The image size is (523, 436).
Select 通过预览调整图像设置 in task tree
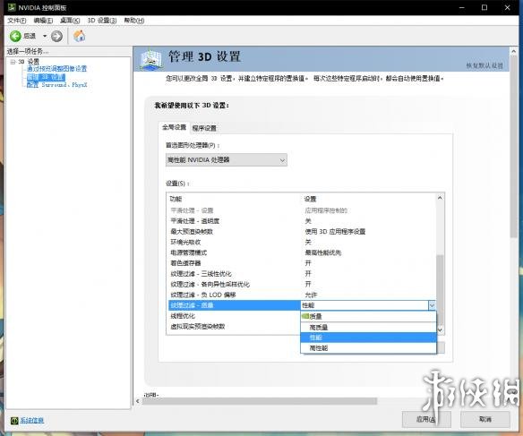click(x=56, y=69)
